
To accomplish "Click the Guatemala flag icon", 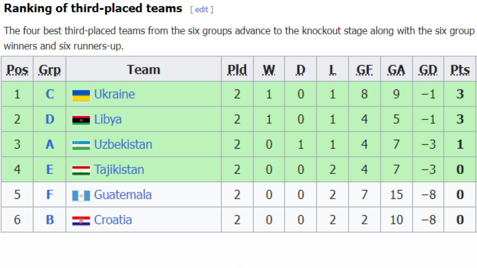I will pyautogui.click(x=81, y=195).
